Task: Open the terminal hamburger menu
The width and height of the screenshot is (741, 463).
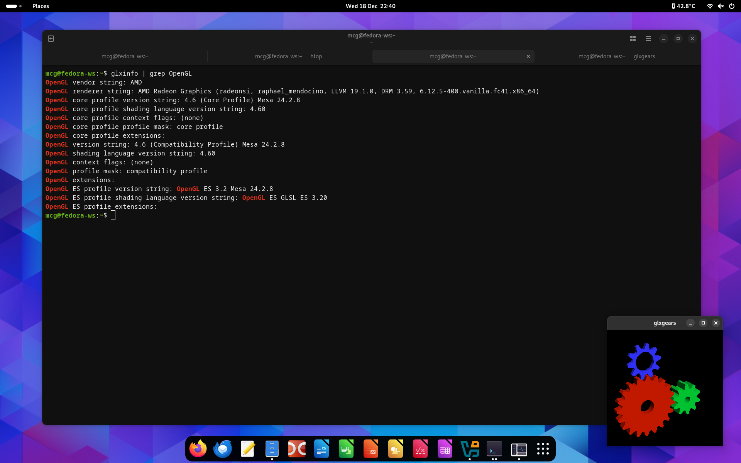Action: (648, 39)
